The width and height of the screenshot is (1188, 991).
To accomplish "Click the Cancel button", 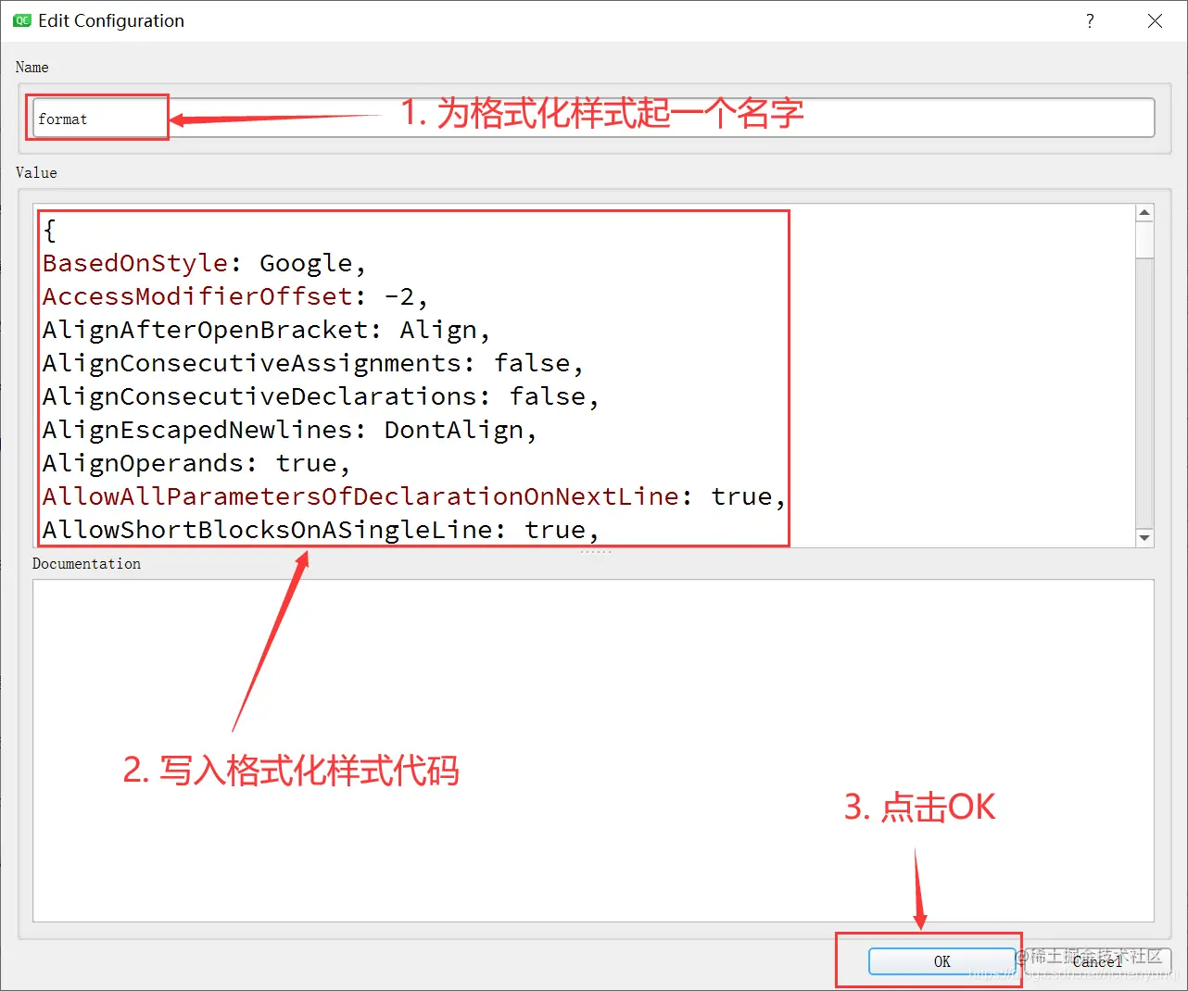I will pyautogui.click(x=1098, y=961).
